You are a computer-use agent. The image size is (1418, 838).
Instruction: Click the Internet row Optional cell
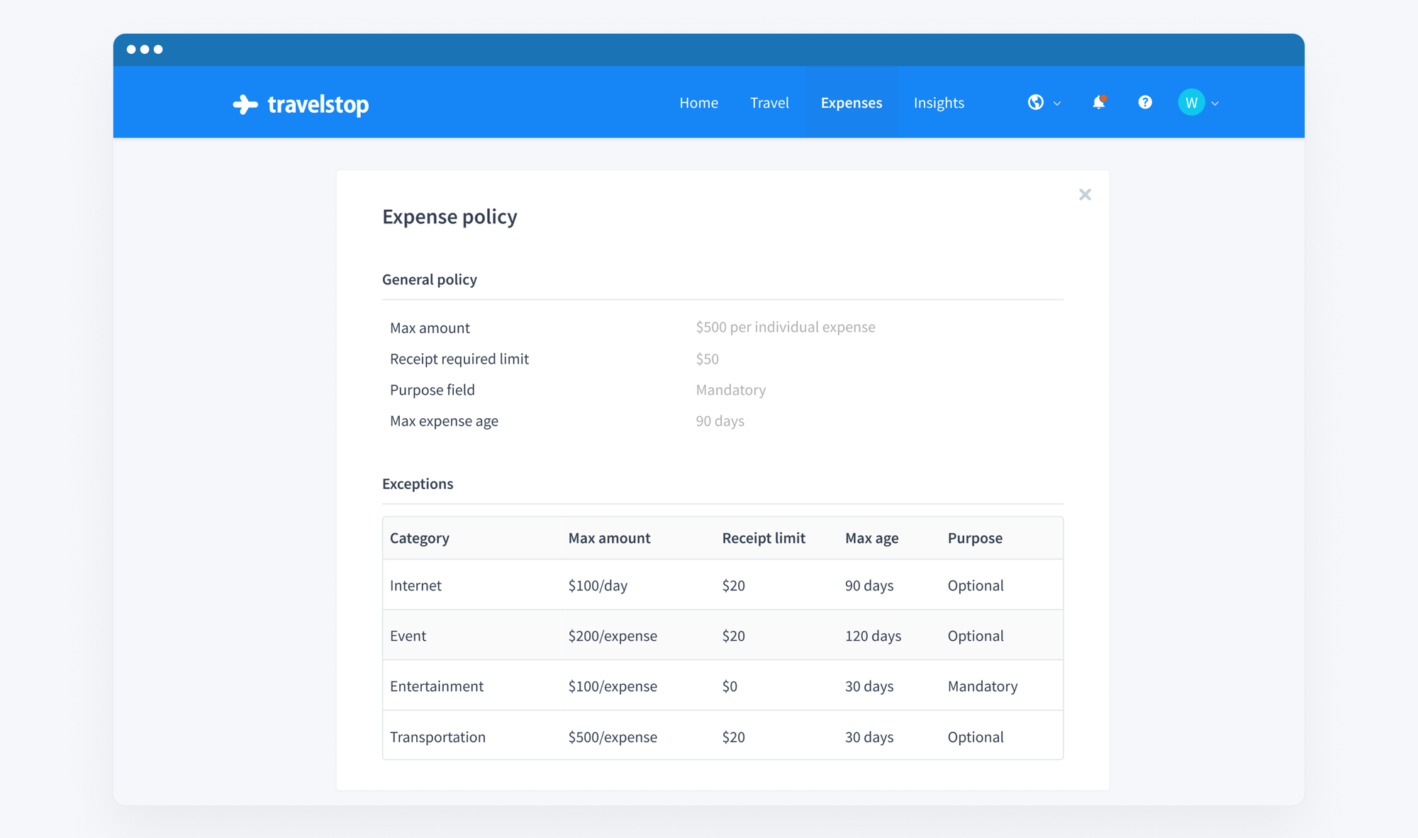pos(976,586)
